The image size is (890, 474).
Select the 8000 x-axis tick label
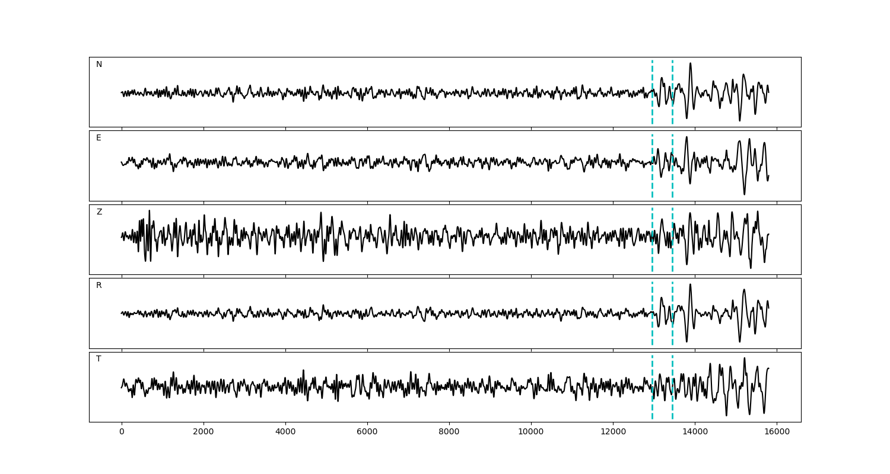(449, 433)
